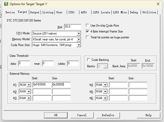Click the #6 Start address field

coord(118,98)
